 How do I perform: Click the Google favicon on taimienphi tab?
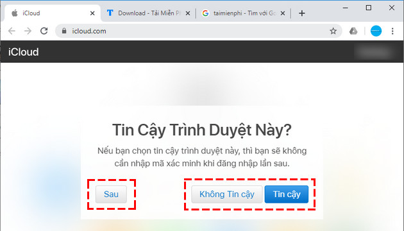point(205,13)
